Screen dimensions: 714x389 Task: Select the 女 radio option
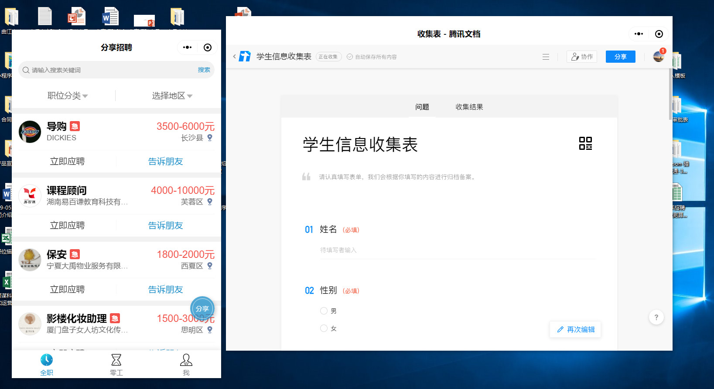324,328
